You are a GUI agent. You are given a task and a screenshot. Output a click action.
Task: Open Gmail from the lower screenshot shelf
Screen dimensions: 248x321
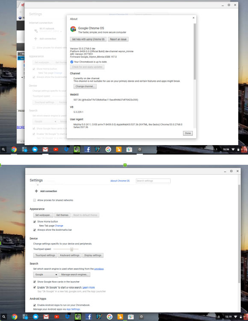point(46,317)
